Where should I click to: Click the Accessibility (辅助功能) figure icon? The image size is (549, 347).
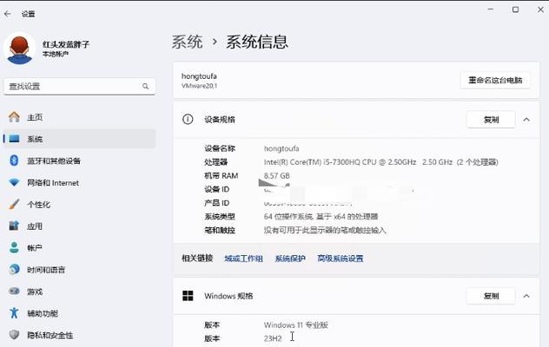click(14, 313)
